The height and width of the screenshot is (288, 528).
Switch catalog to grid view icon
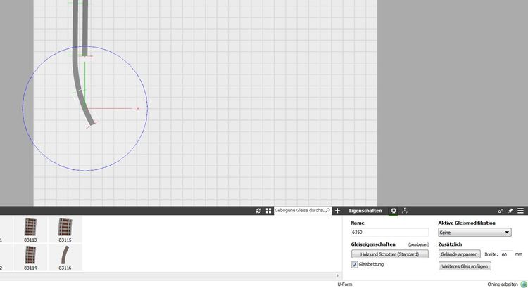(268, 211)
